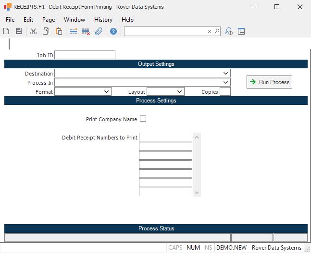
Task: Click the Save disk icon
Action: click(19, 31)
